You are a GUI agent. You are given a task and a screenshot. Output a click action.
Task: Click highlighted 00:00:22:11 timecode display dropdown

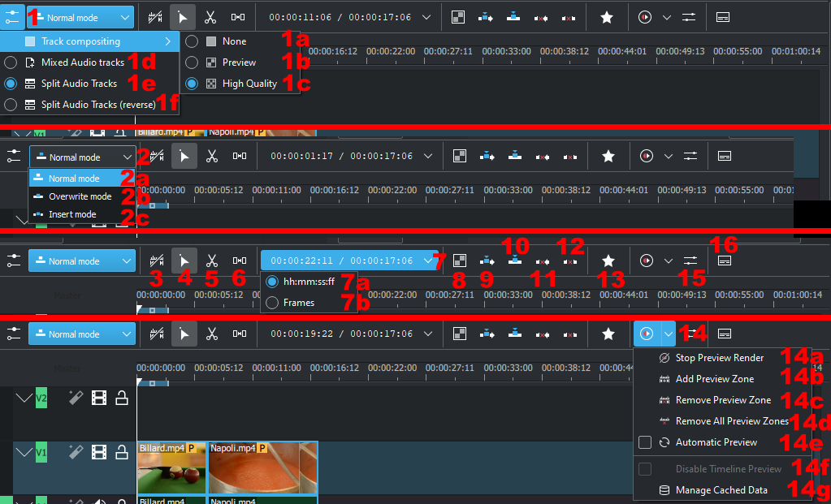pyautogui.click(x=349, y=261)
